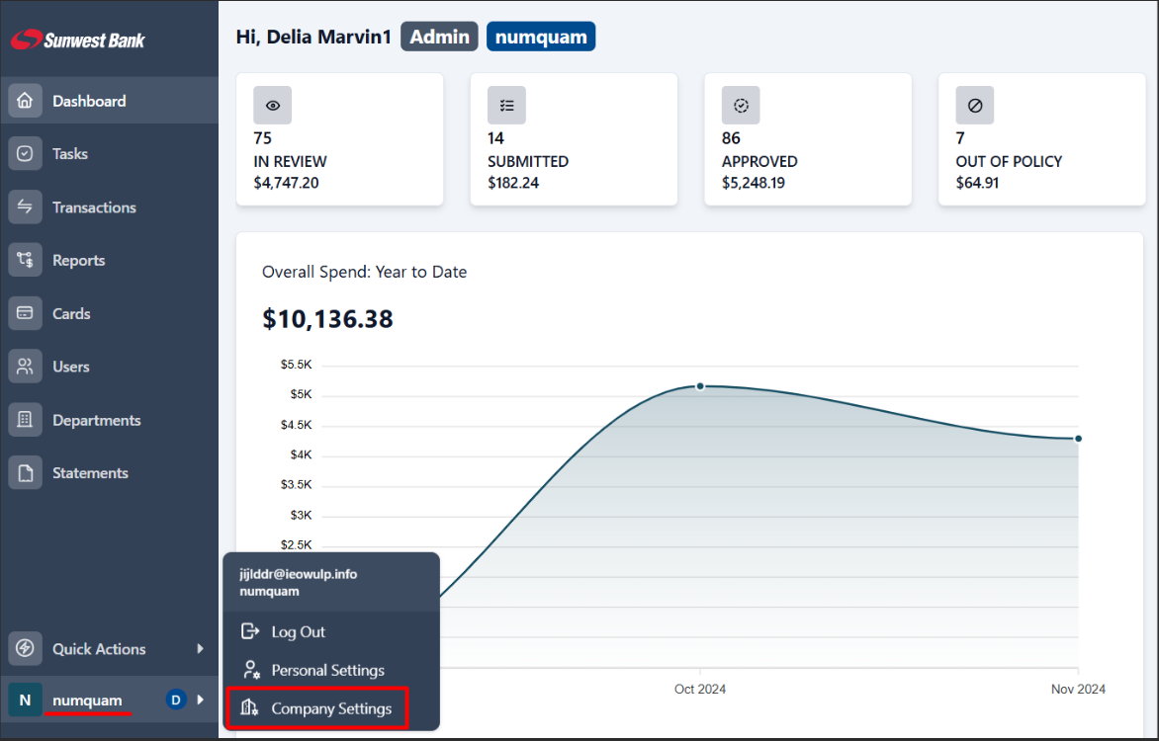Click the N company avatar
The width and height of the screenshot is (1159, 741).
point(25,700)
